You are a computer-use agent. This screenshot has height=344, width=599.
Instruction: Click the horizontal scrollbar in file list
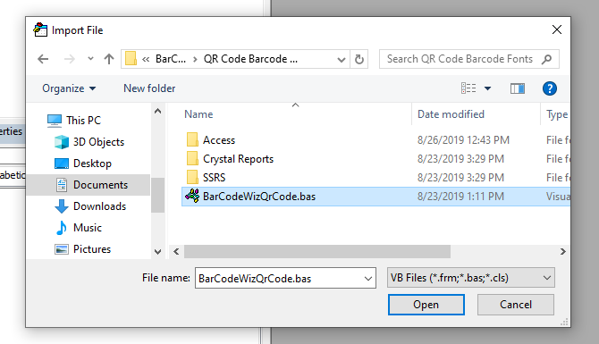point(317,252)
